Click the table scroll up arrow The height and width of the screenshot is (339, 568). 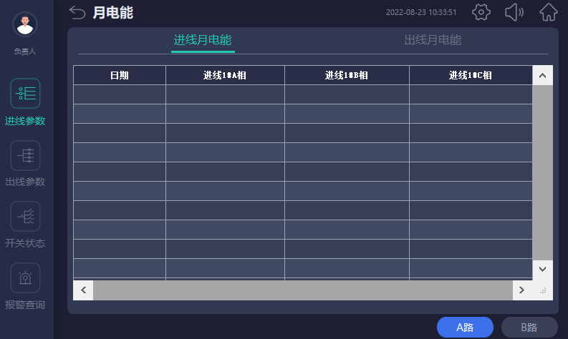click(542, 75)
